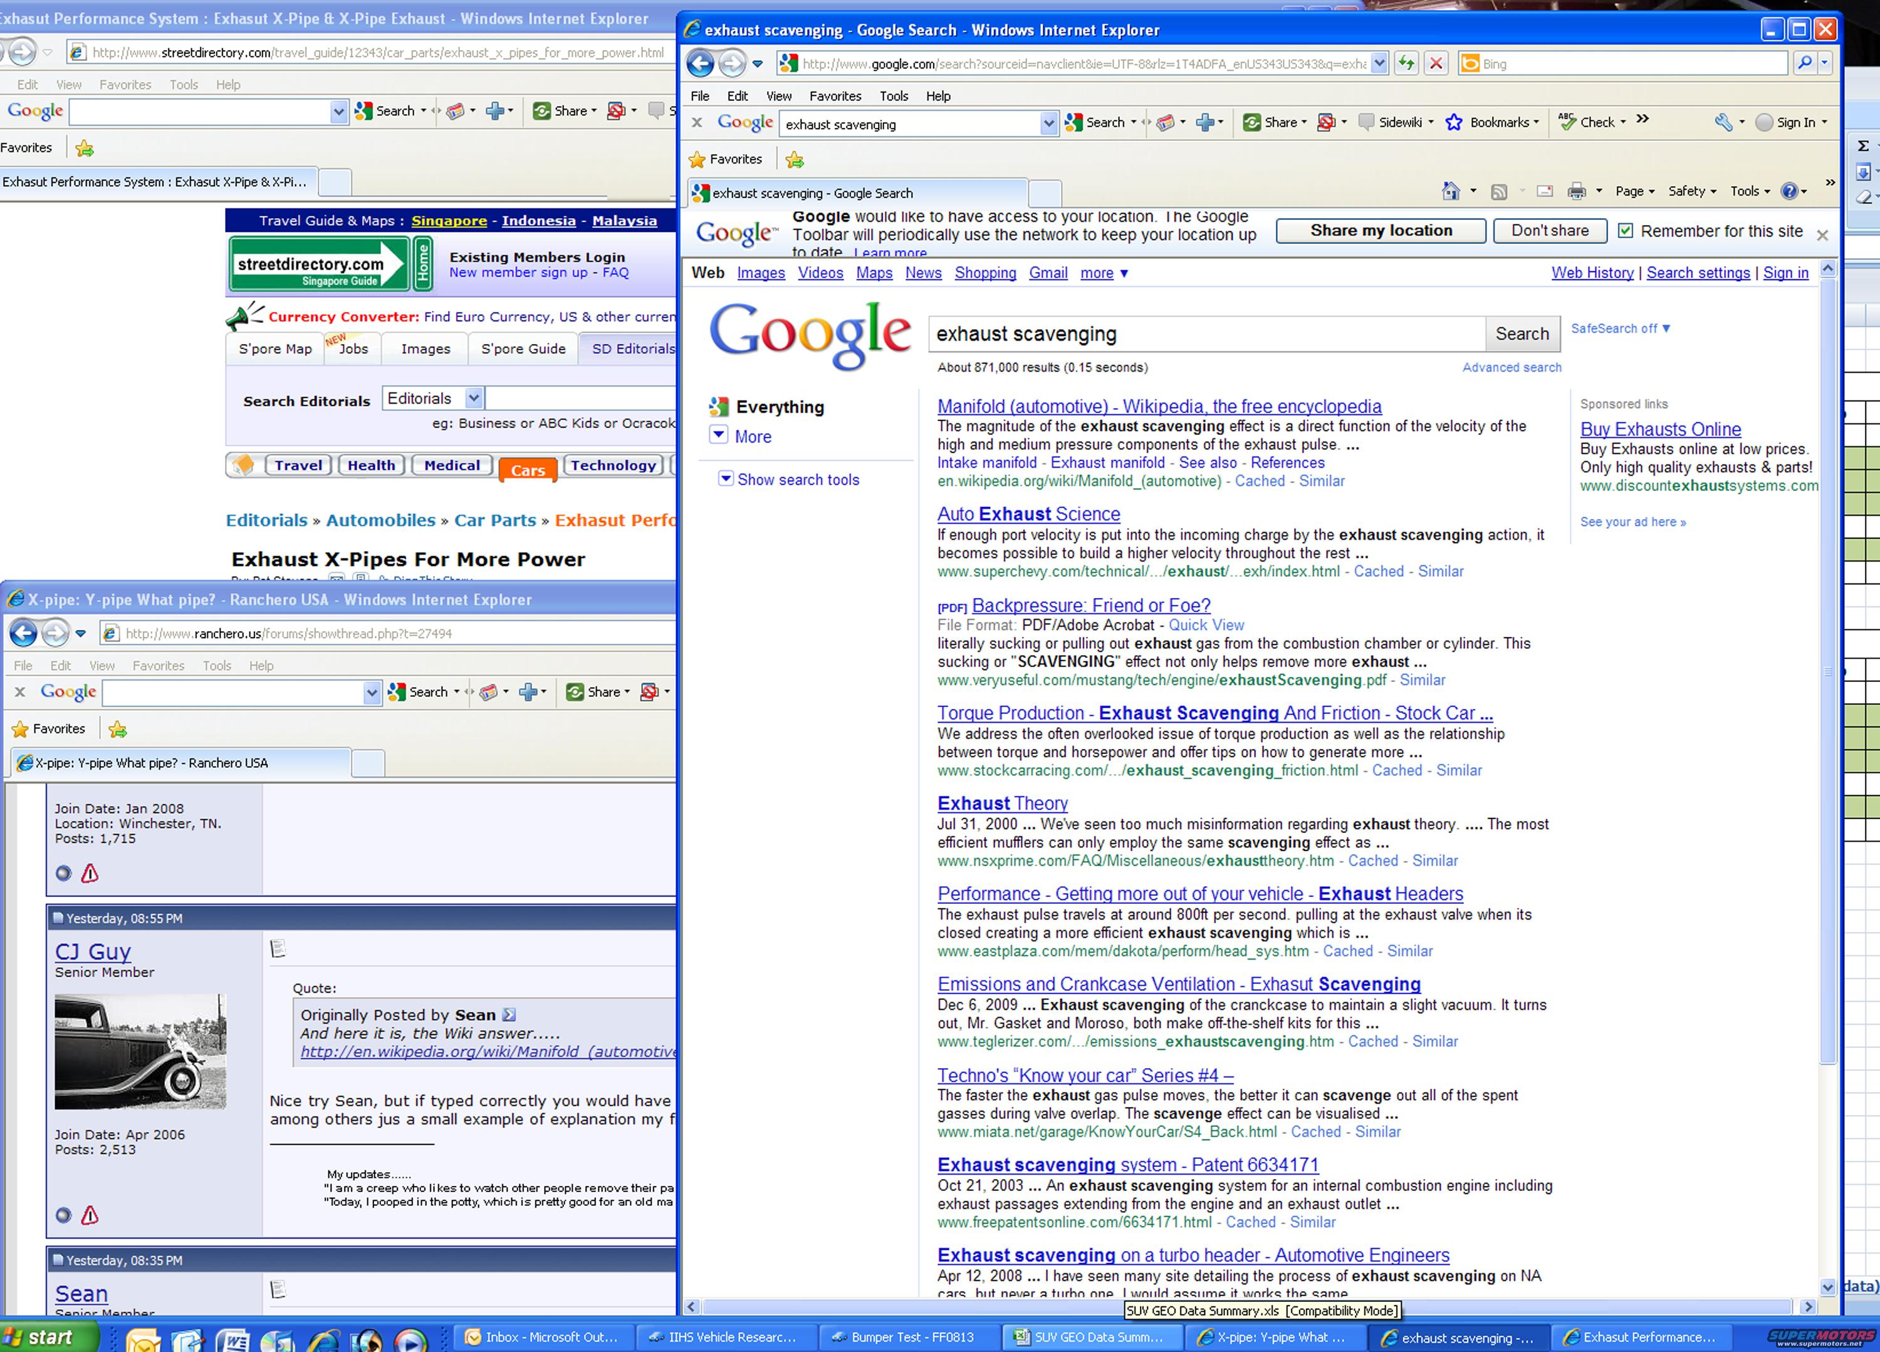1880x1352 pixels.
Task: Click the Home icon in command bar
Action: pos(1451,191)
